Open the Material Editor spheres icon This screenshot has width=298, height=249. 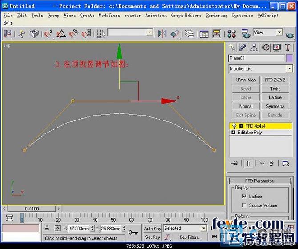[231, 34]
